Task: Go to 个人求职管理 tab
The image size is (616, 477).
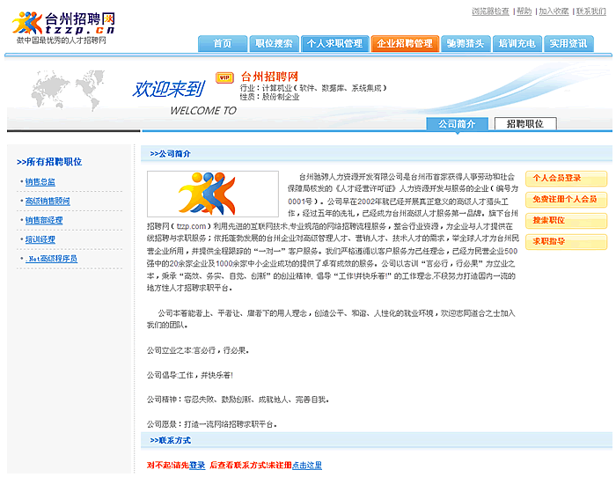Action: click(334, 44)
